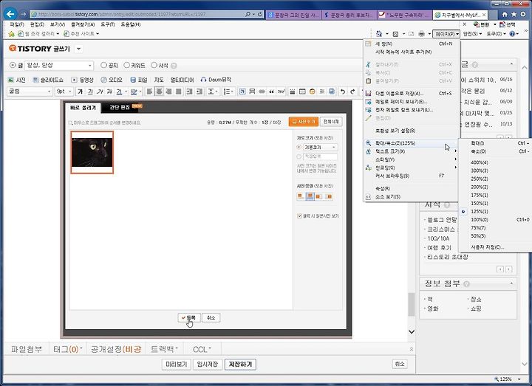Open the 9pt font size dropdown

(64, 92)
